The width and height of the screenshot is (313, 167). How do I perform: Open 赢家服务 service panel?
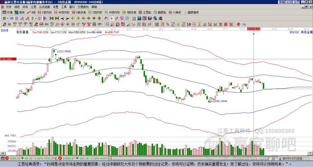[191, 12]
